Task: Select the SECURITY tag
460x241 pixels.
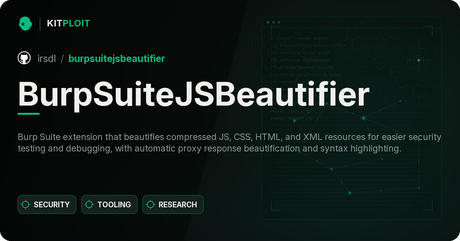Action: (47, 205)
